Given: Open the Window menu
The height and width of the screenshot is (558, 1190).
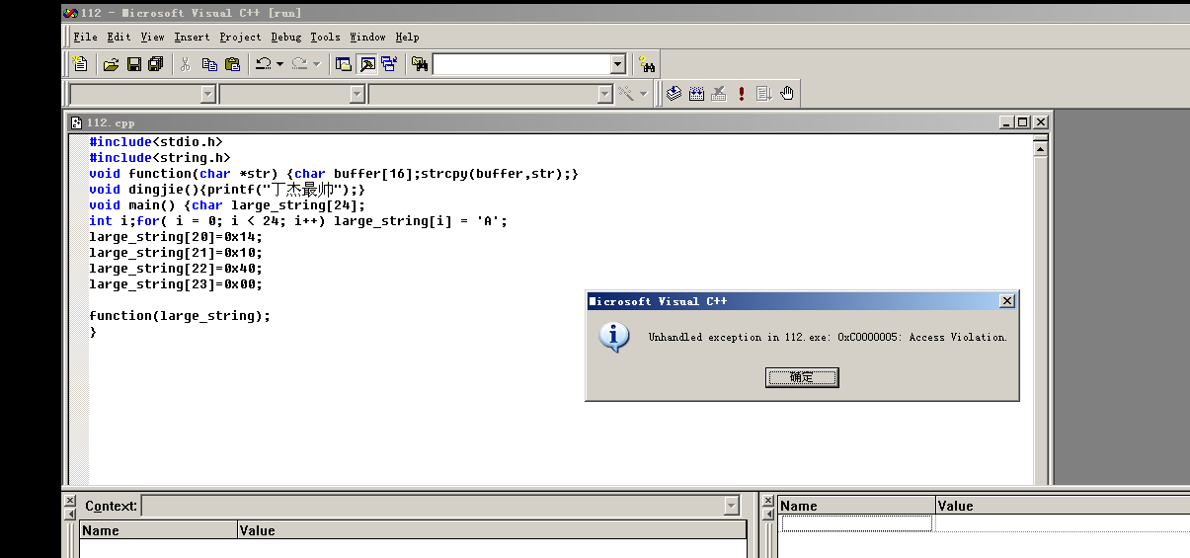Looking at the screenshot, I should (x=368, y=37).
